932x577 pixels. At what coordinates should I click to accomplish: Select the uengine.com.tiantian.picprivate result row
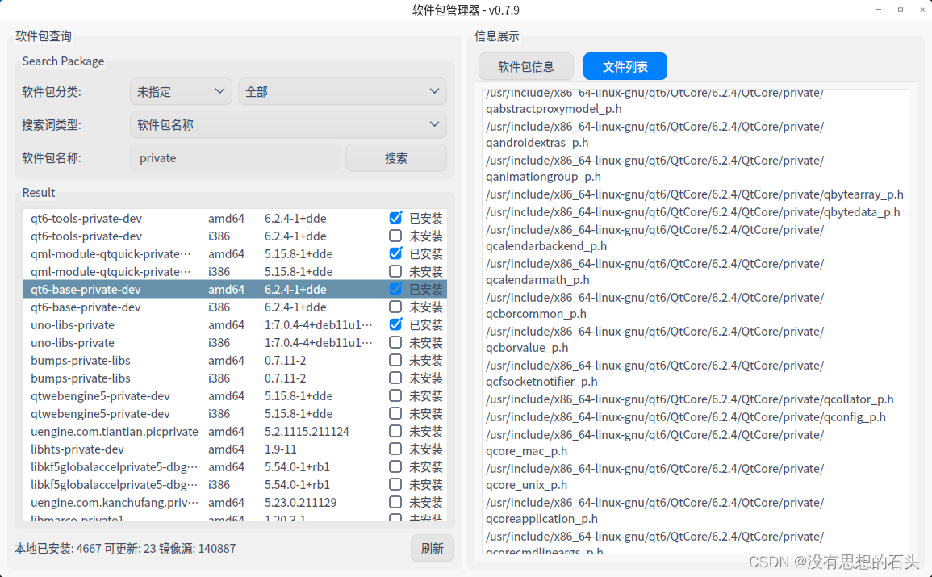click(202, 431)
